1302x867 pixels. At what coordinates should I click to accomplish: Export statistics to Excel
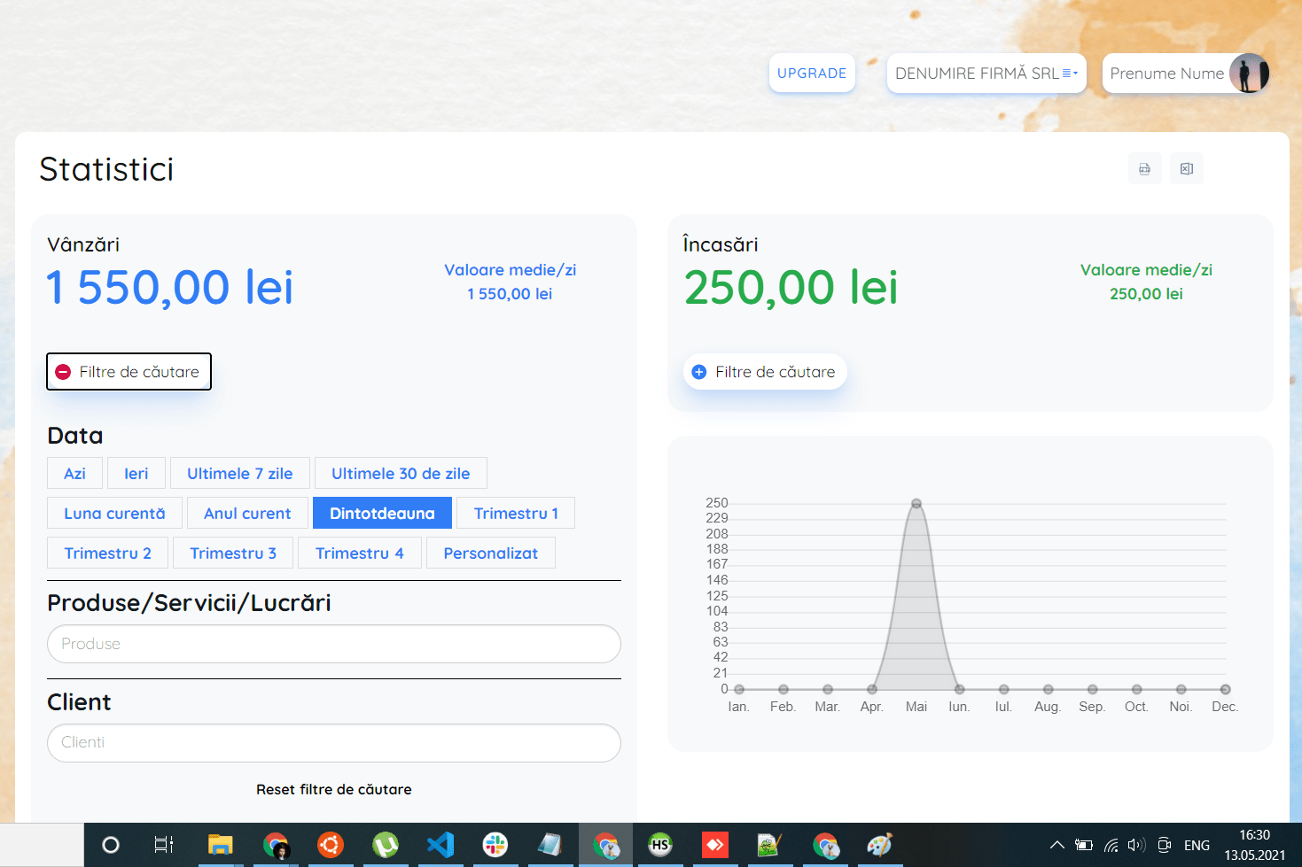[x=1187, y=168]
